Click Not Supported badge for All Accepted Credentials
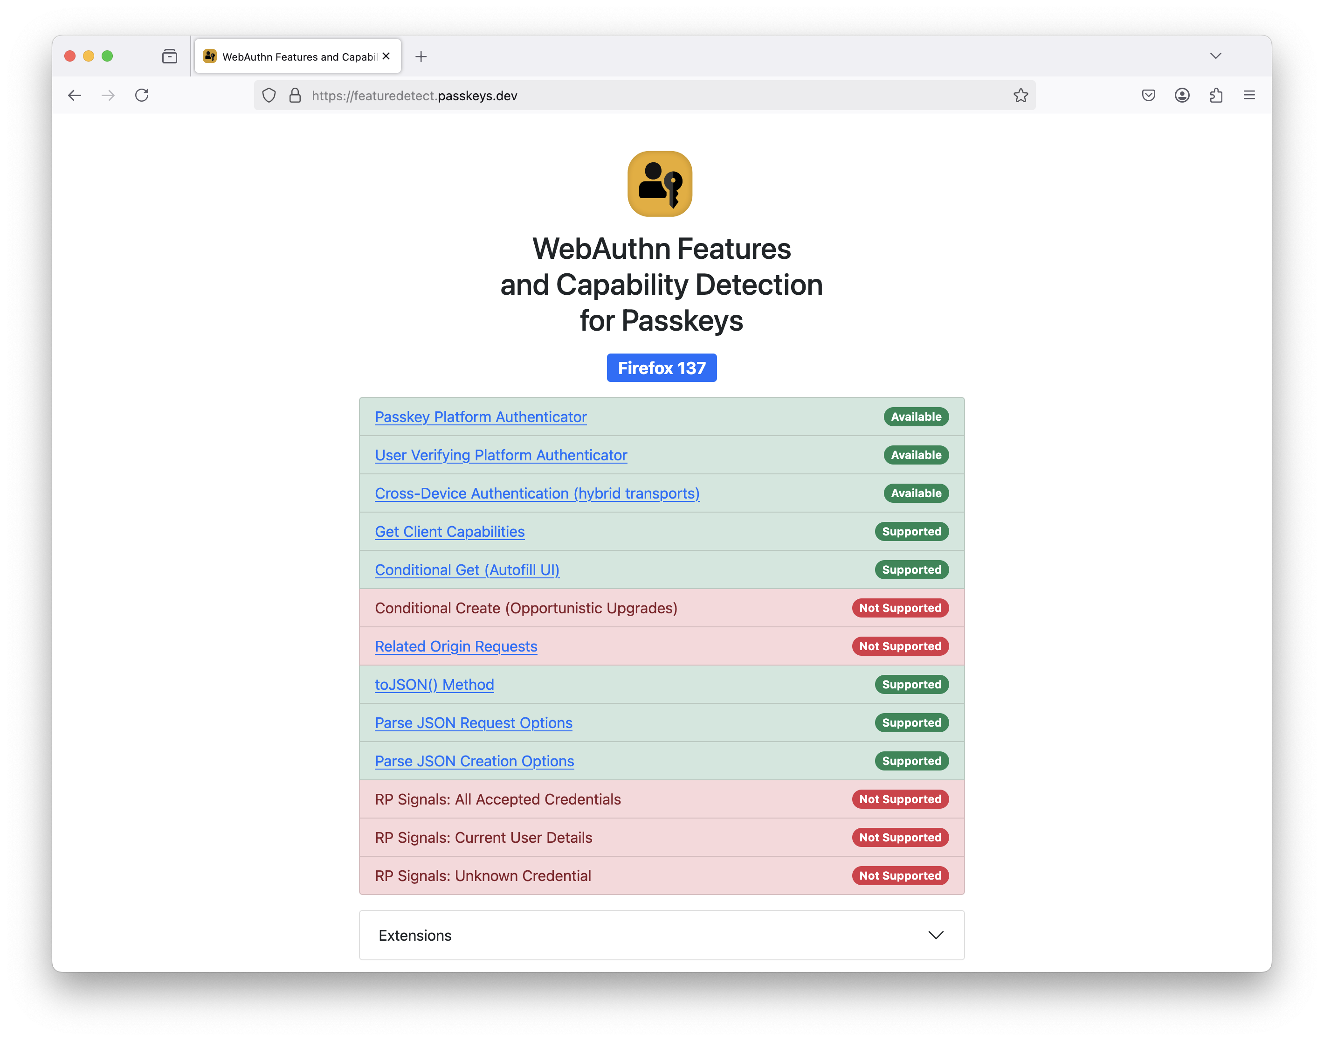The width and height of the screenshot is (1324, 1041). click(900, 799)
